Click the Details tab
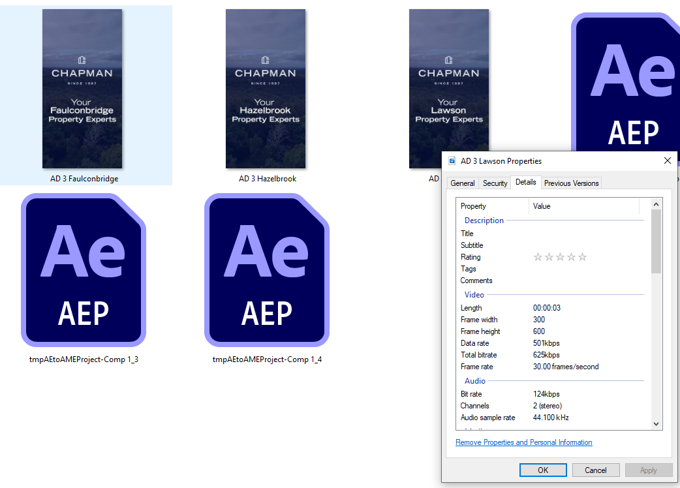The height and width of the screenshot is (488, 680). click(x=525, y=183)
